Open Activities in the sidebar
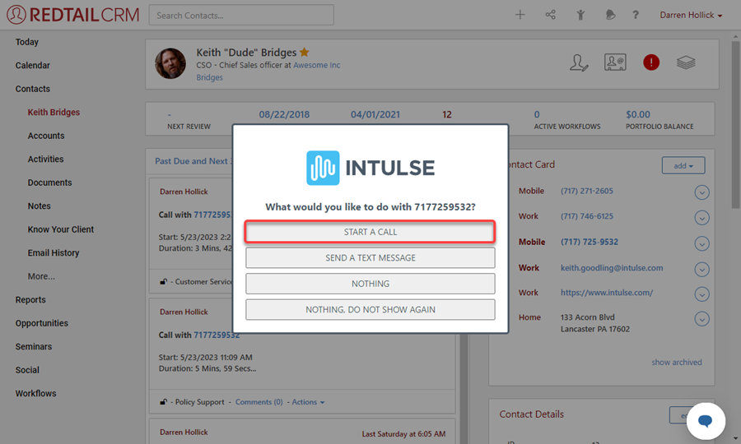Screen dimensions: 741x444 click(45, 159)
